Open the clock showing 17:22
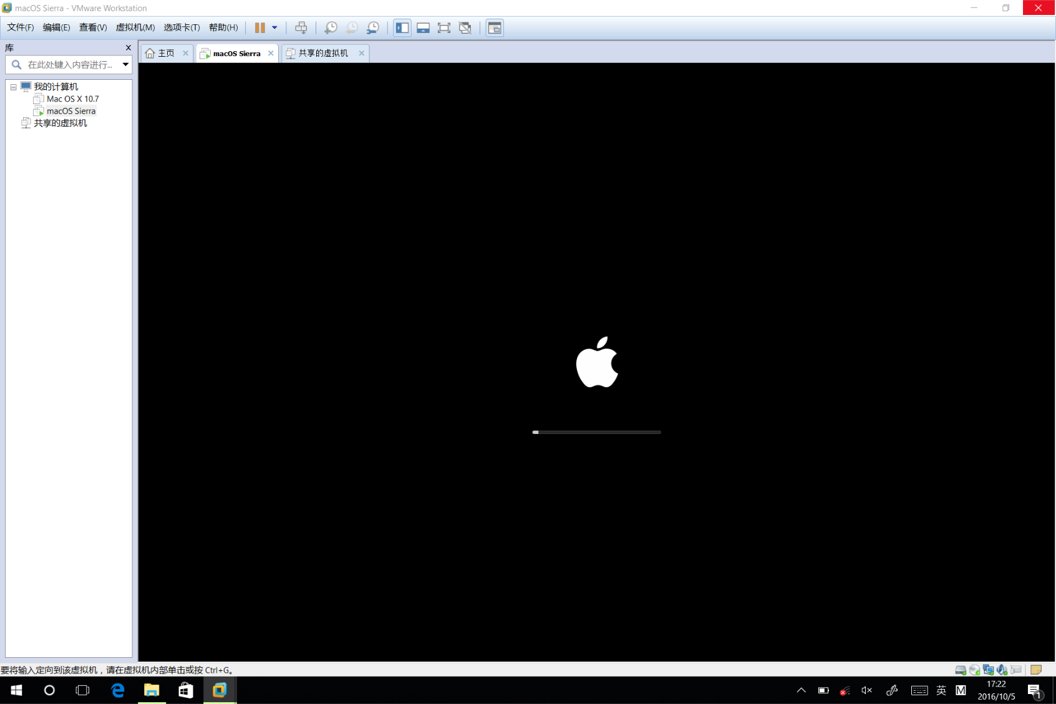This screenshot has height=704, width=1056. tap(996, 690)
